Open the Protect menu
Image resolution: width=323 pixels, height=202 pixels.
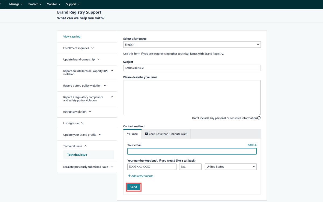tap(35, 4)
